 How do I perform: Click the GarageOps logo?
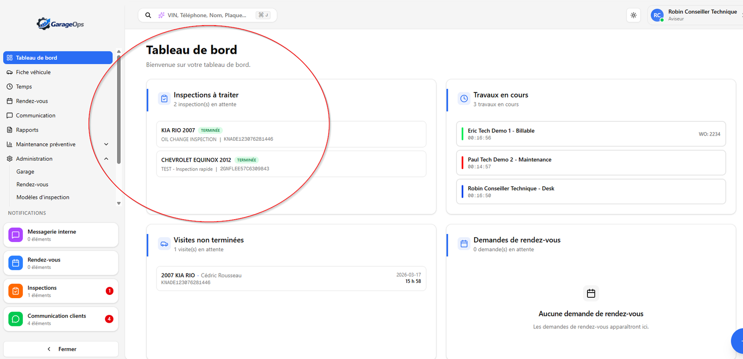click(x=60, y=24)
